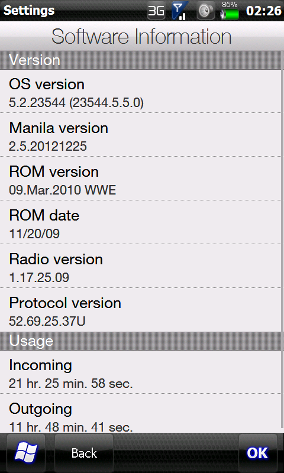Go Back to previous settings screen
Image resolution: width=284 pixels, height=473 pixels.
[84, 453]
